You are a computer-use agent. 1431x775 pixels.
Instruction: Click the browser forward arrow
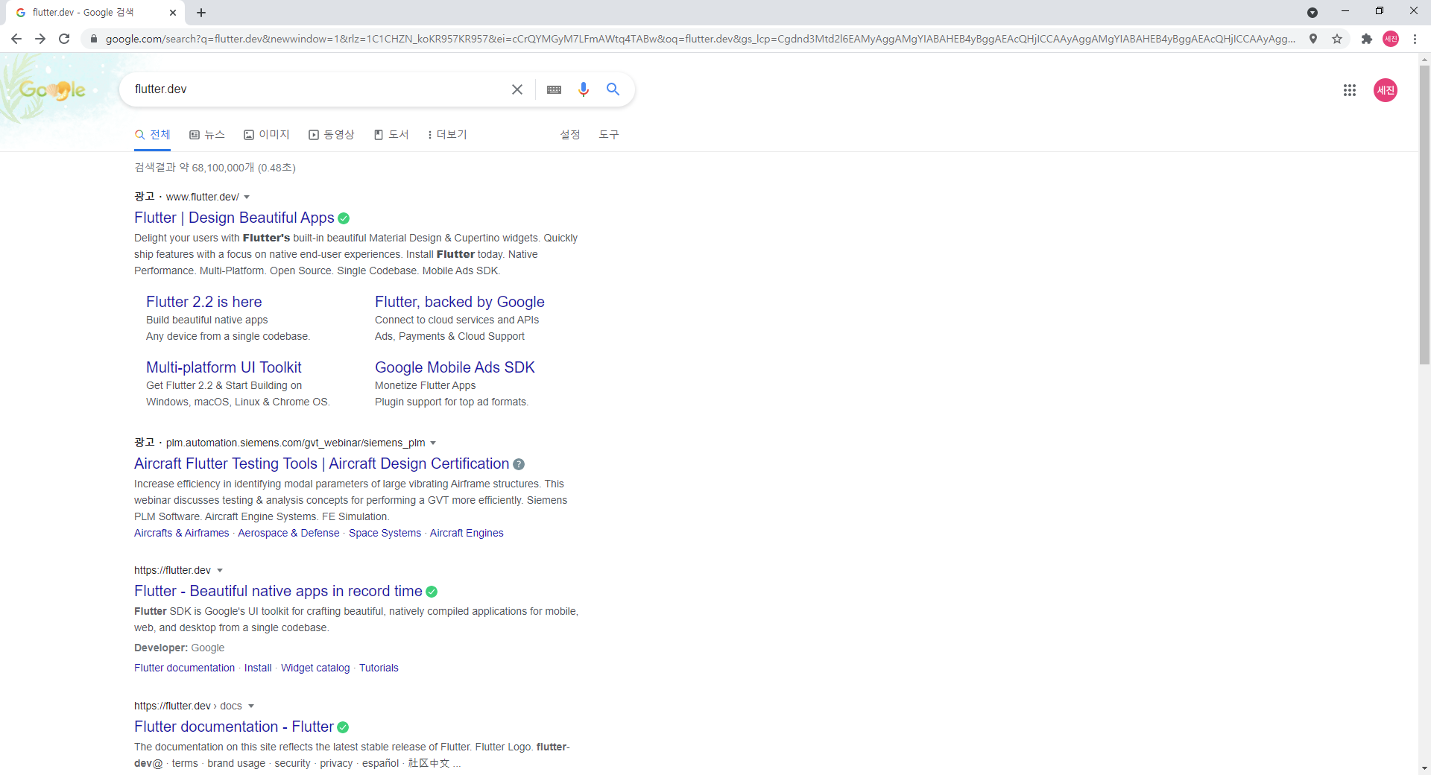40,39
